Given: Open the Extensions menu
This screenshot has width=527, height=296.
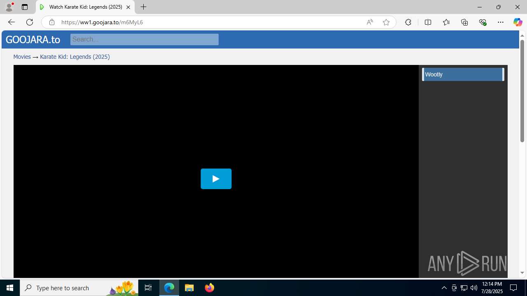Looking at the screenshot, I should (408, 22).
